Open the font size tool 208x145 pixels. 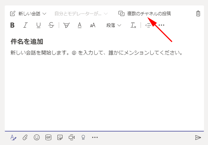pyautogui.click(x=93, y=25)
